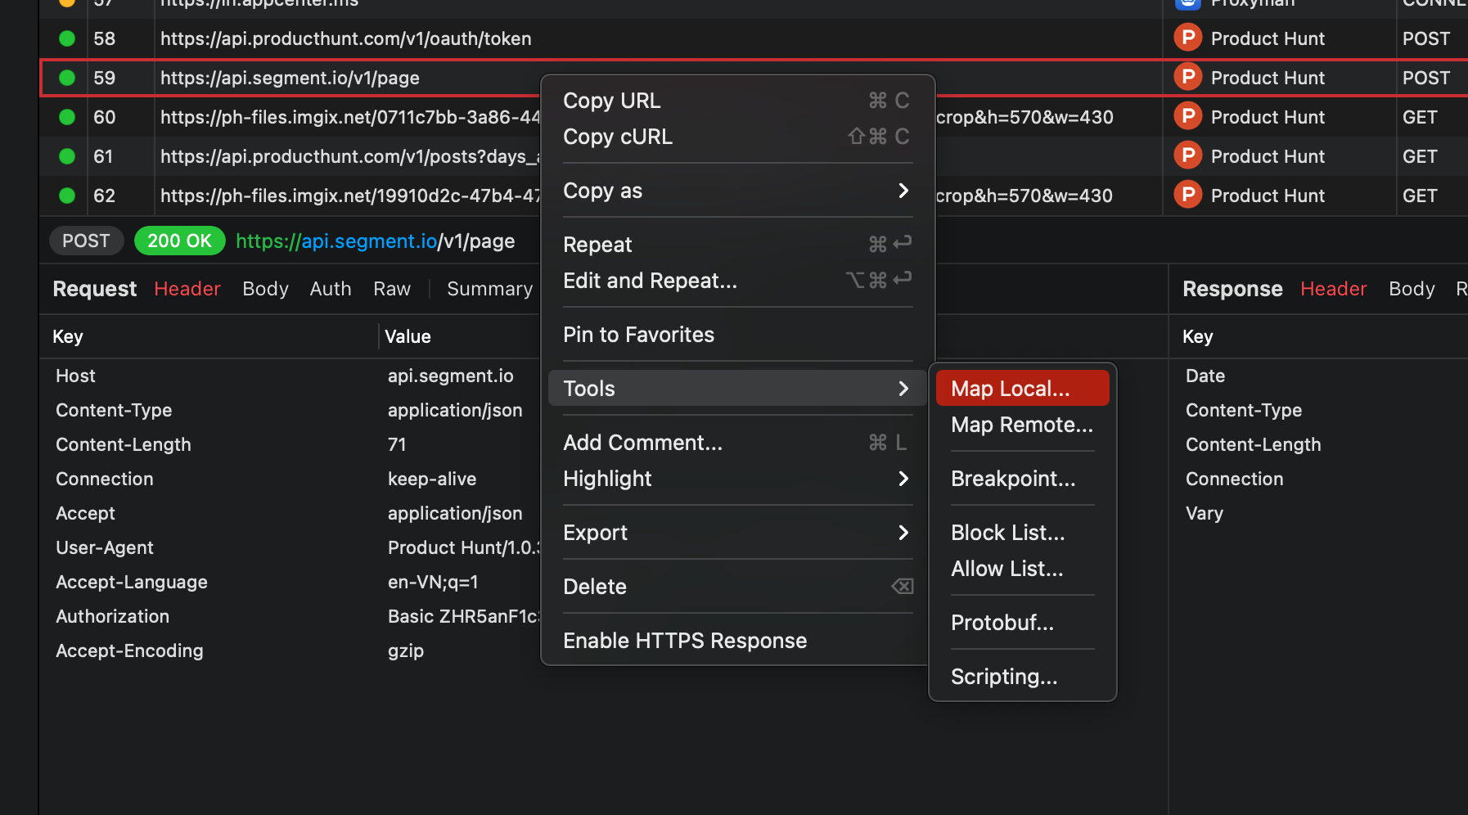Image resolution: width=1468 pixels, height=815 pixels.
Task: Click the GET method cell in row 61
Action: 1420,156
